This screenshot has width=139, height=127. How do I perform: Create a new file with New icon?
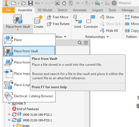tap(14, 3)
